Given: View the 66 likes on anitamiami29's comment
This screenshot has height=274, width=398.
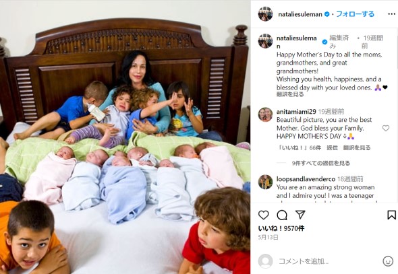Looking at the screenshot, I should tap(300, 147).
